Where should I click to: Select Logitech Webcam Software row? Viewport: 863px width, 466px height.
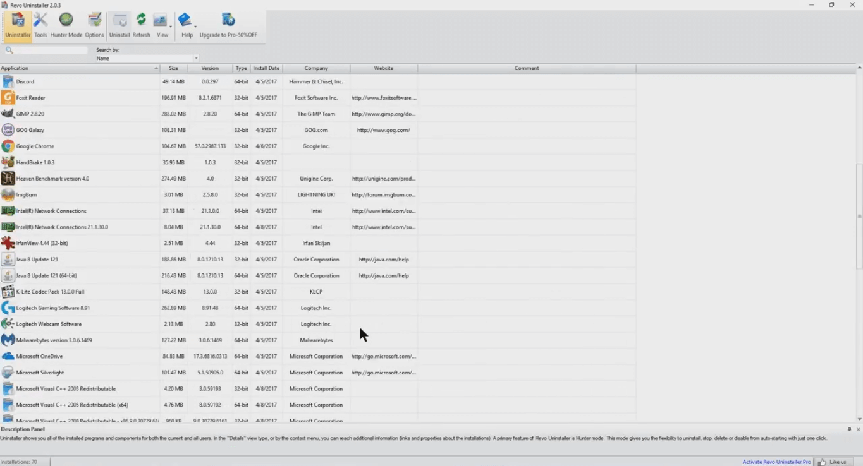tap(318, 324)
